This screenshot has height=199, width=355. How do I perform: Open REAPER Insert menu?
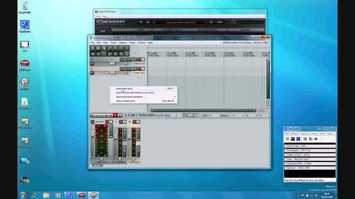(x=132, y=43)
